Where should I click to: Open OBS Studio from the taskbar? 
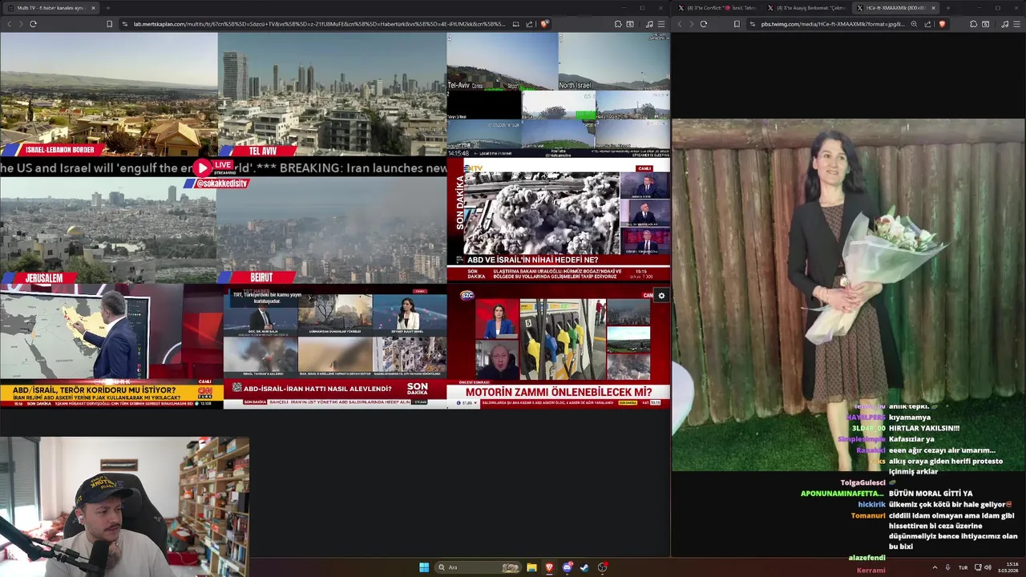pos(602,567)
